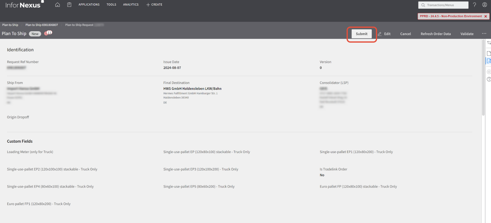Click the vertical page scrollbar

coord(483,77)
